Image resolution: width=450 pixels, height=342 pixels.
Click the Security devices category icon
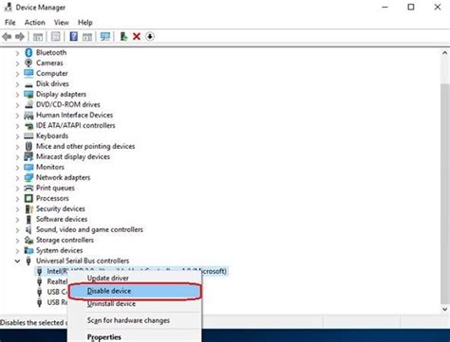coord(28,208)
